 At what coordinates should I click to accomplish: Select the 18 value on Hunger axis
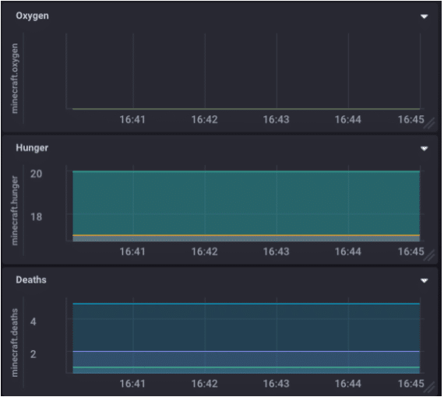click(x=37, y=217)
